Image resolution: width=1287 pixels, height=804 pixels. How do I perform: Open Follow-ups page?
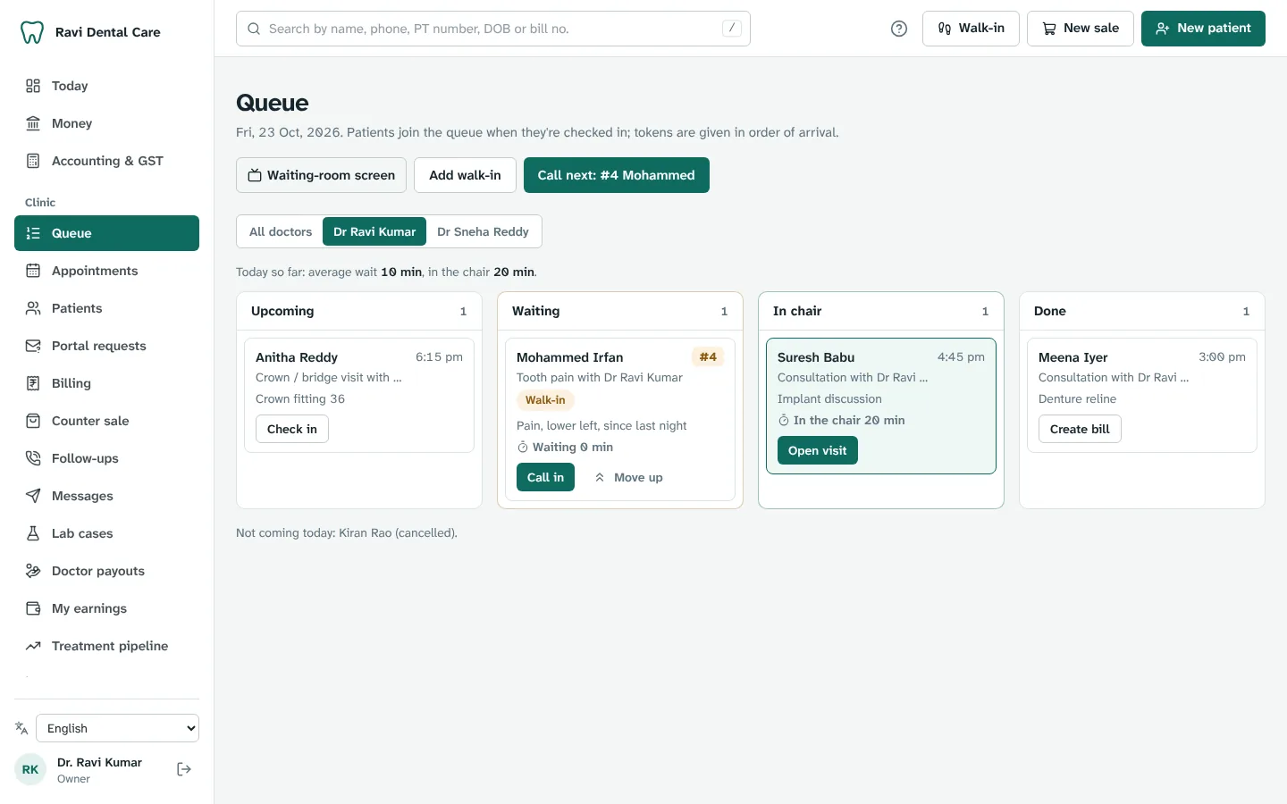(x=106, y=458)
